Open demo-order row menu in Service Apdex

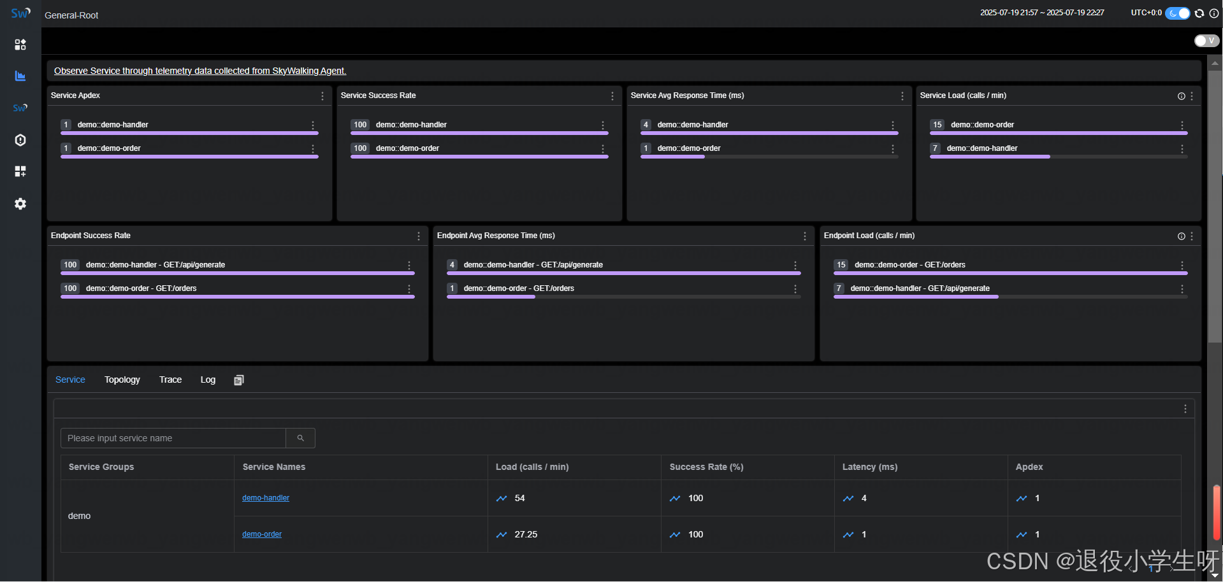click(313, 149)
